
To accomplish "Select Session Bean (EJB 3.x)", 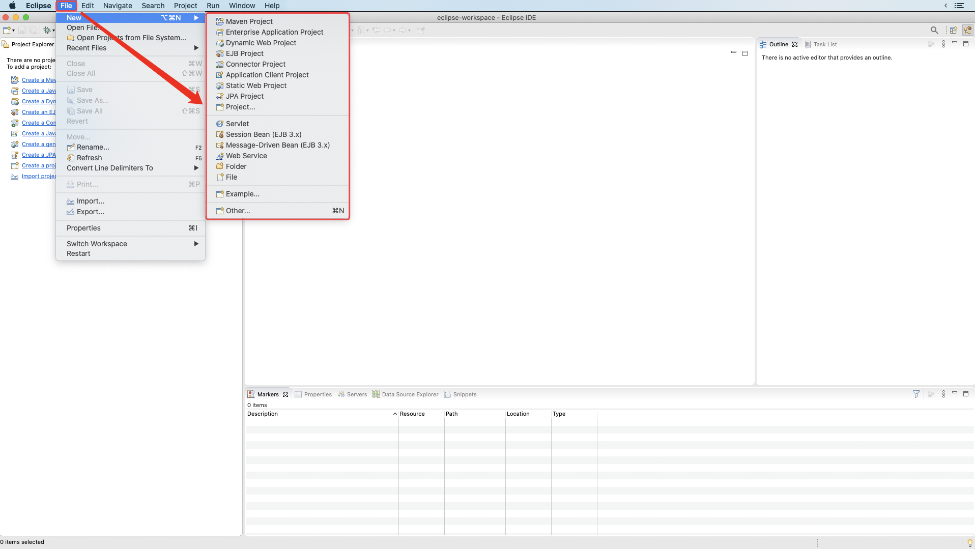I will click(x=278, y=134).
